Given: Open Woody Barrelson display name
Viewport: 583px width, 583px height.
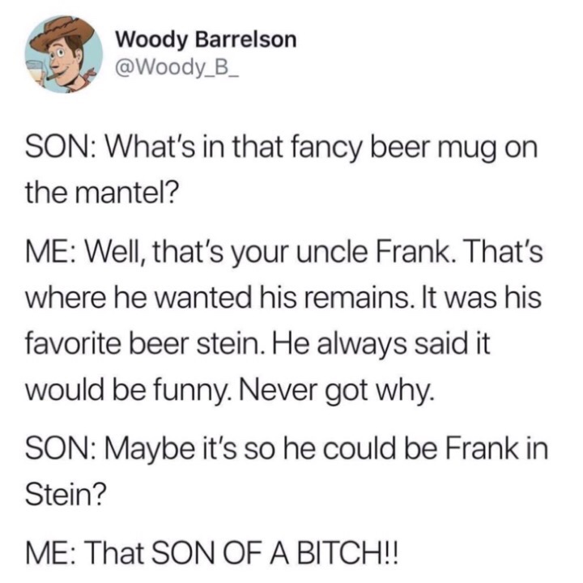Looking at the screenshot, I should [x=206, y=40].
